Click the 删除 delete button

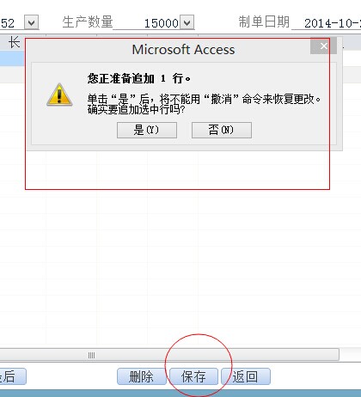pyautogui.click(x=142, y=376)
